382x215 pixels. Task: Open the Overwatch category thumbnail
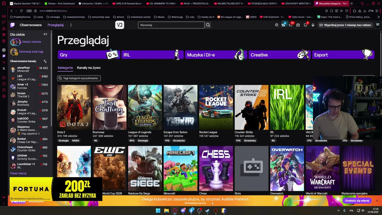tap(287, 168)
